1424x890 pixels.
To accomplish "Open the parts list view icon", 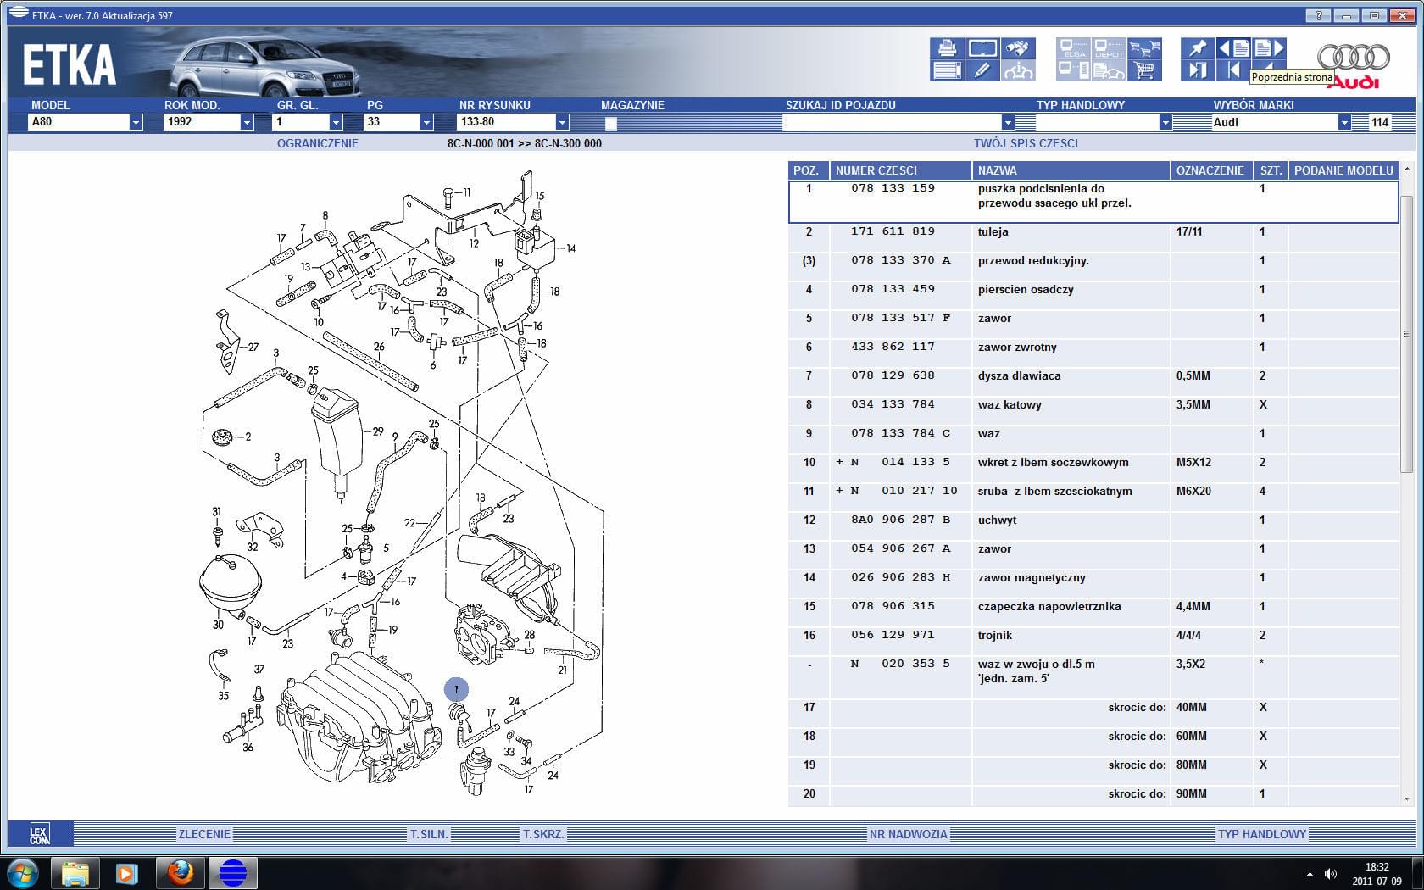I will click(947, 70).
